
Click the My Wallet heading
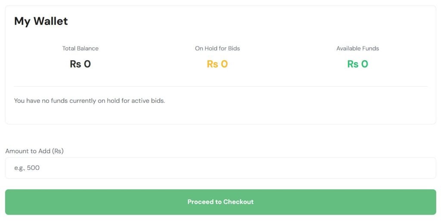(x=41, y=21)
